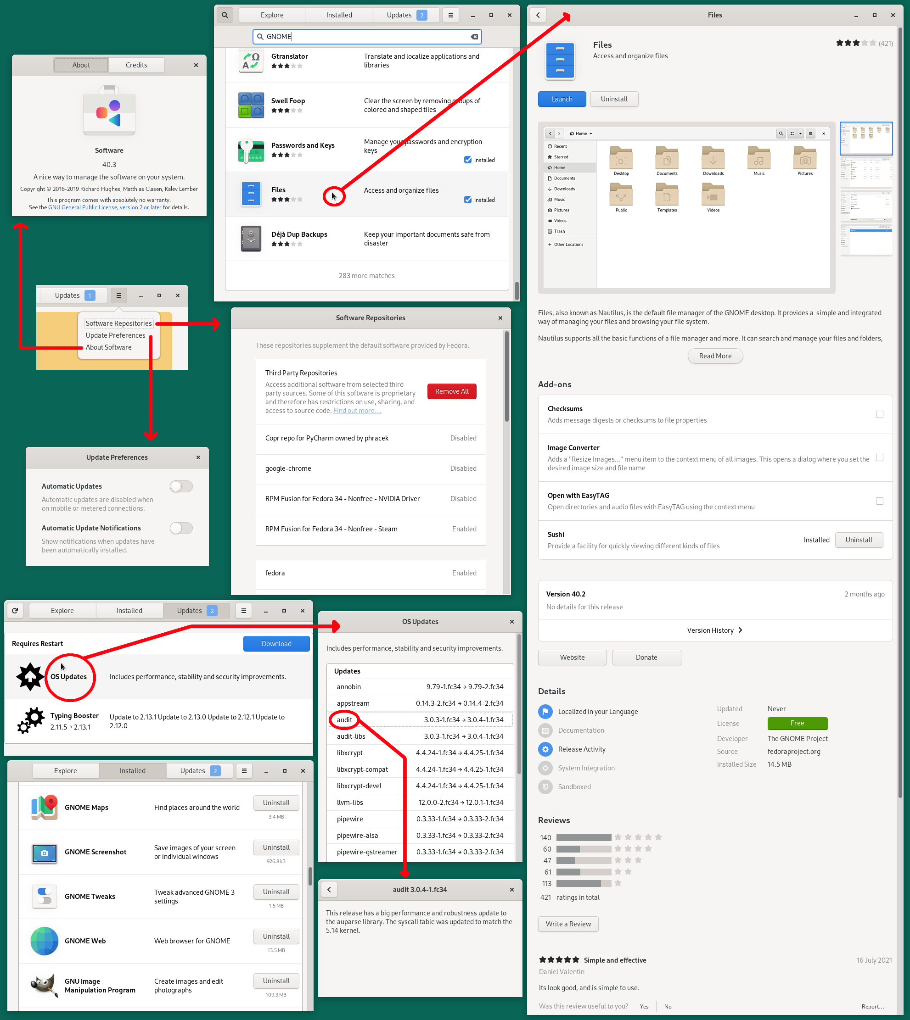
Task: Tick the Image Converter add-on checkbox
Action: (x=879, y=458)
